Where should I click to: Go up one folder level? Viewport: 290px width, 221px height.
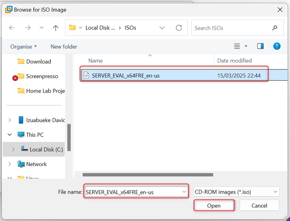point(55,28)
